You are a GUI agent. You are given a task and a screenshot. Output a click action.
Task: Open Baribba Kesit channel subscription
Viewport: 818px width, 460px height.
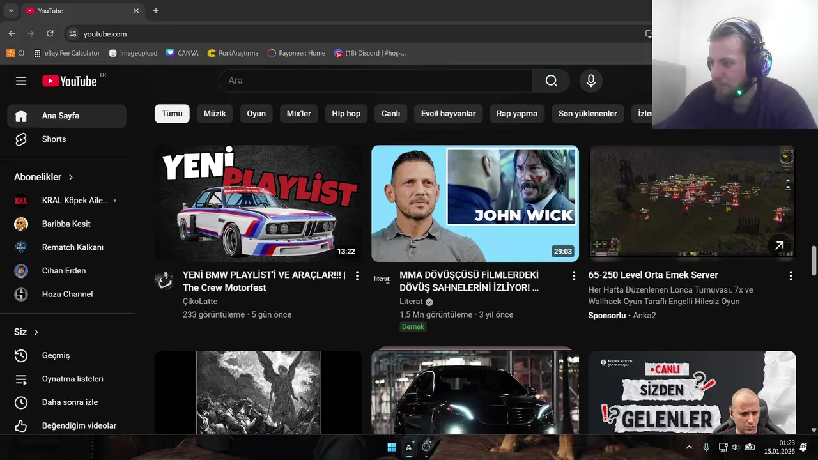(x=66, y=224)
